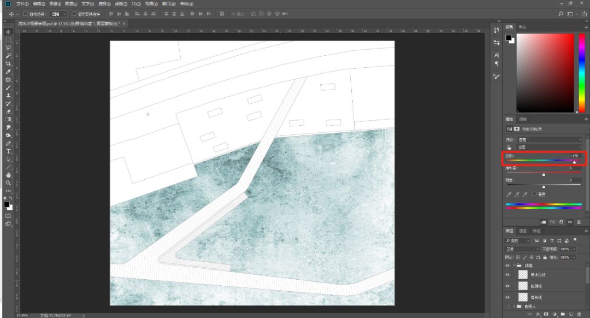Hide the 轮廓线 layer eye icon

pos(507,286)
